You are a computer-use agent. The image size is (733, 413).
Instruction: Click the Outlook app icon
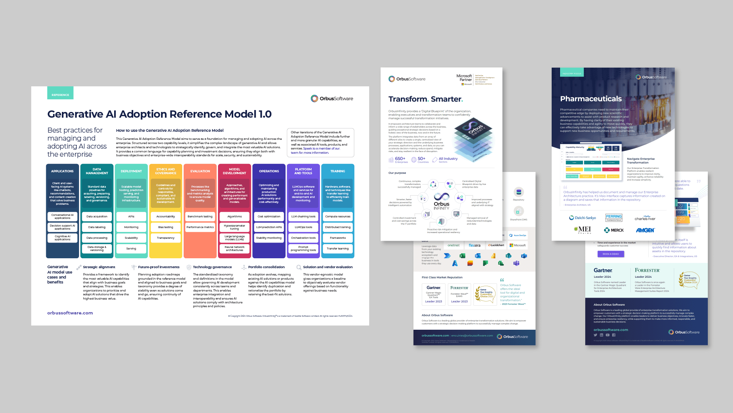[478, 256]
